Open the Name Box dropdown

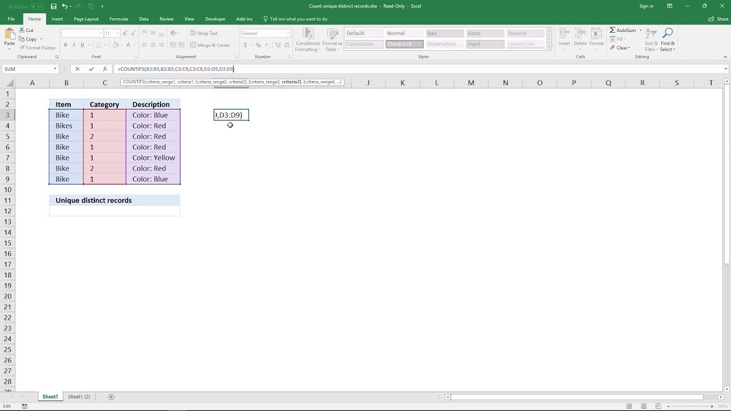click(55, 69)
